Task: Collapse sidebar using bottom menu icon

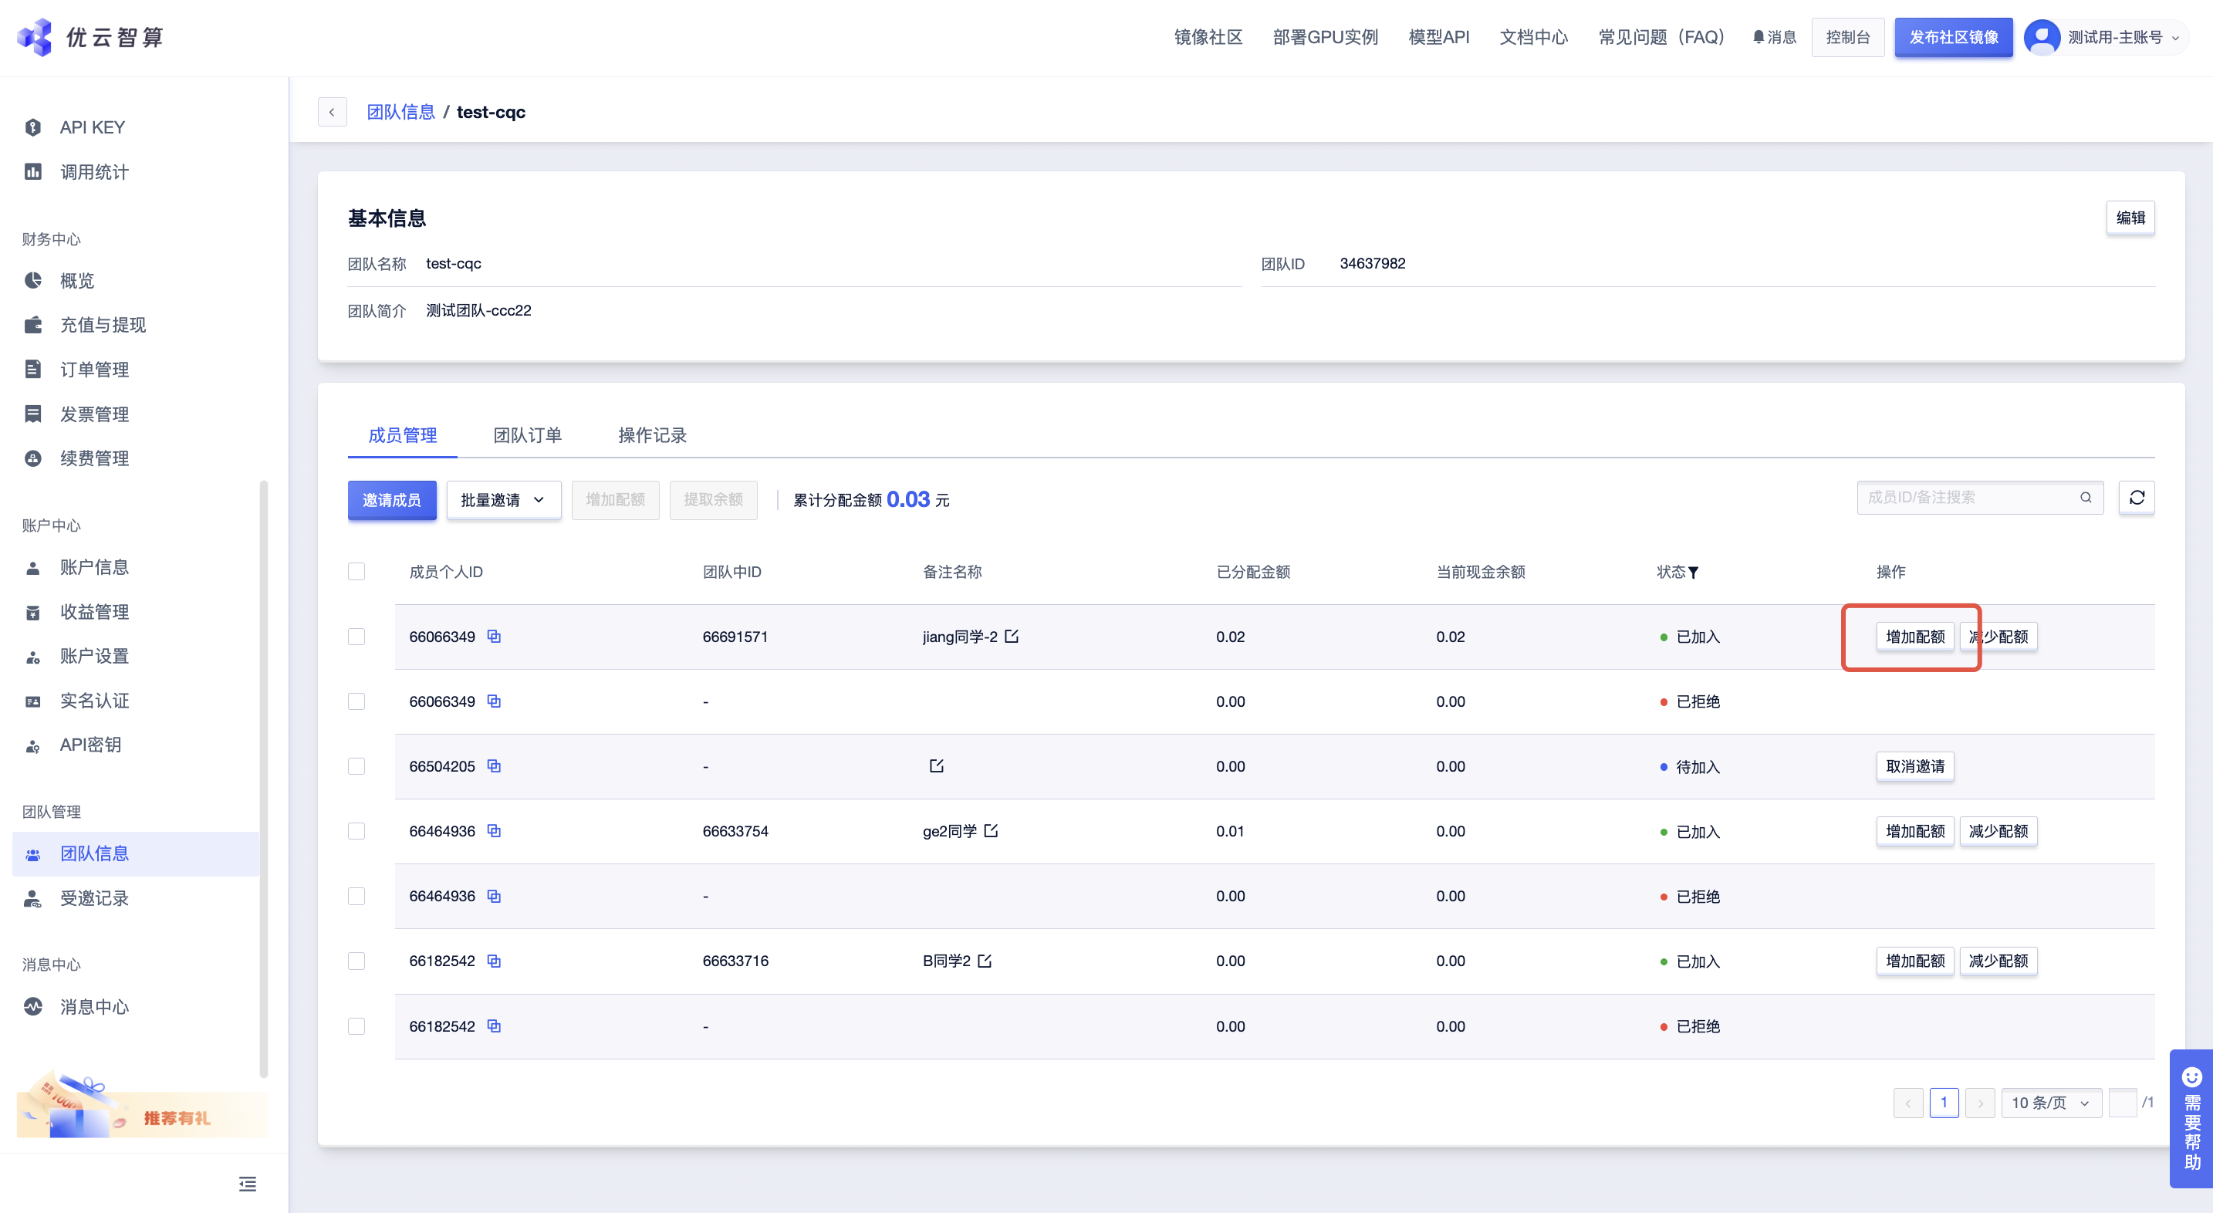Action: [248, 1184]
